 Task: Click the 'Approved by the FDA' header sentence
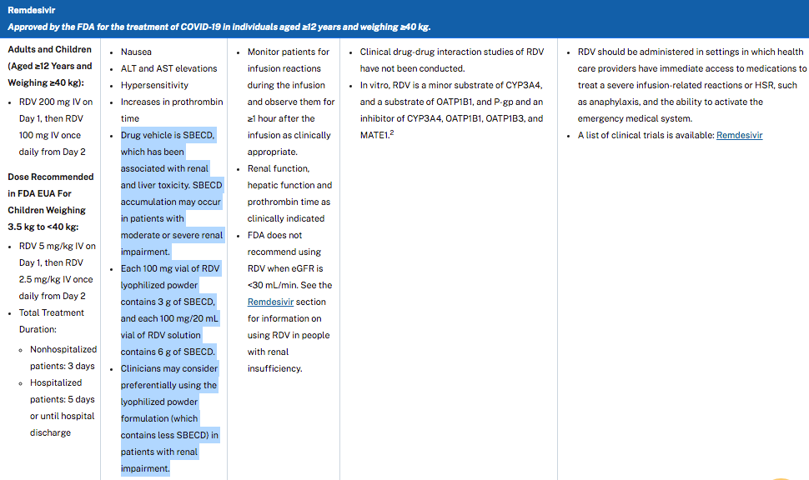219,27
